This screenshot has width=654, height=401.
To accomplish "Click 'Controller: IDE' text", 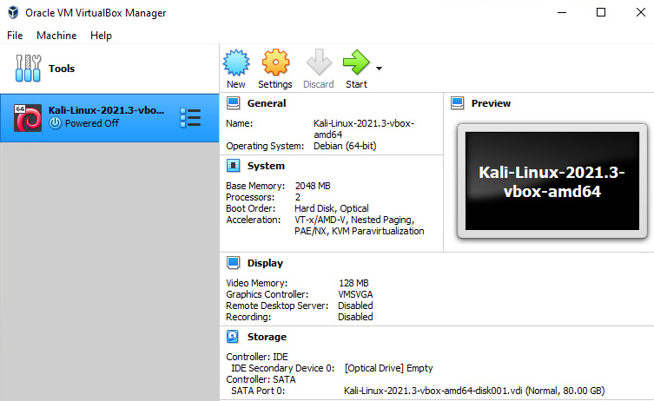I will (x=257, y=357).
